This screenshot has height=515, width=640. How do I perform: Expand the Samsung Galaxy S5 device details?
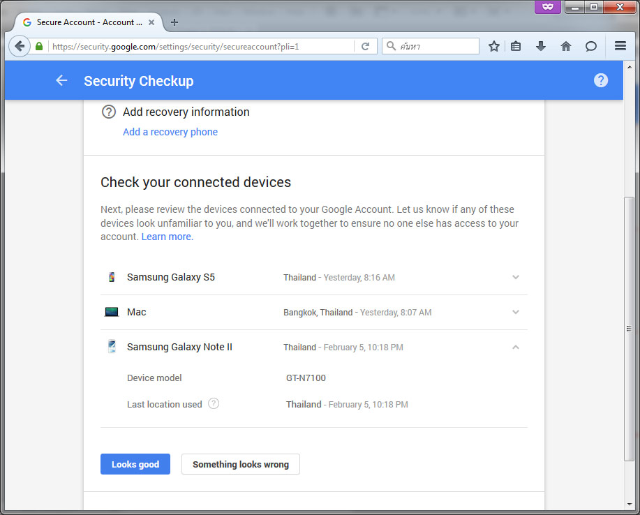[516, 277]
